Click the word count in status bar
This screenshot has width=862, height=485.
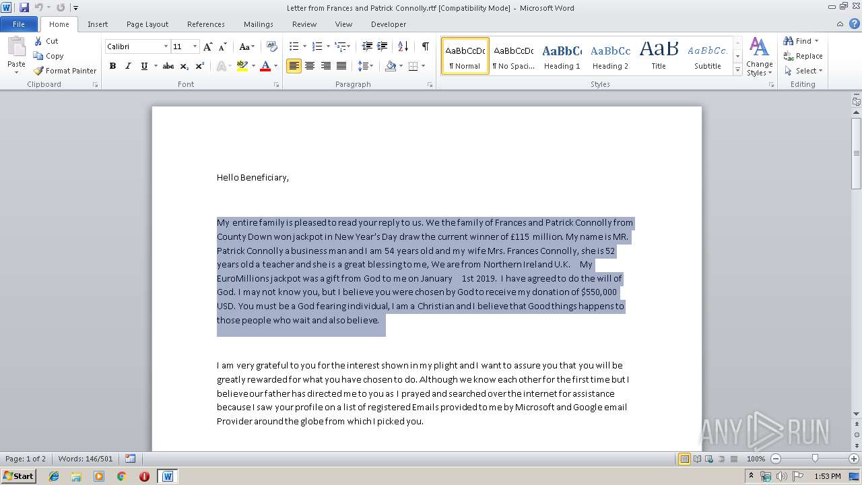point(86,459)
